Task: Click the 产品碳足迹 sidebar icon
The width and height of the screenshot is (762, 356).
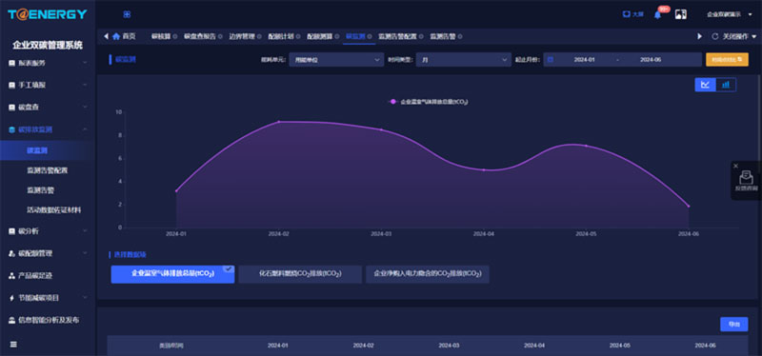Action: pos(12,276)
